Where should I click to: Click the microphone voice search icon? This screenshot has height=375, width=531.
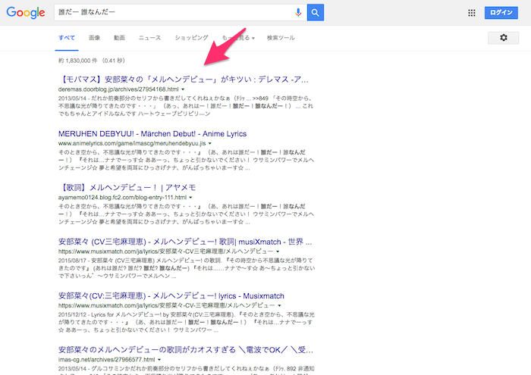298,13
